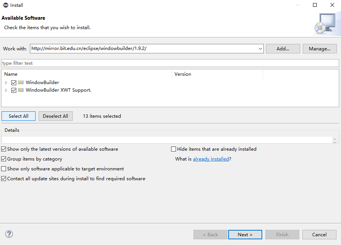Uncheck the WindowBuilder checkbox
Viewport: 341px width, 245px height.
(14, 83)
